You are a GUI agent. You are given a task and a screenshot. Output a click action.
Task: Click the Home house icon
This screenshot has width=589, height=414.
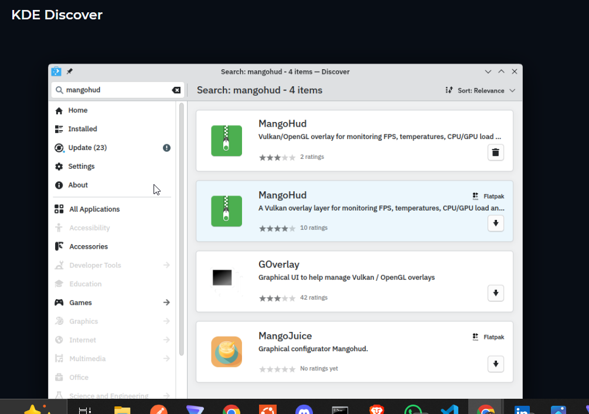(x=59, y=111)
